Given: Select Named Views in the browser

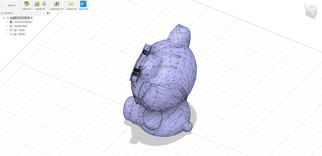Looking at the screenshot, I should pos(21,26).
